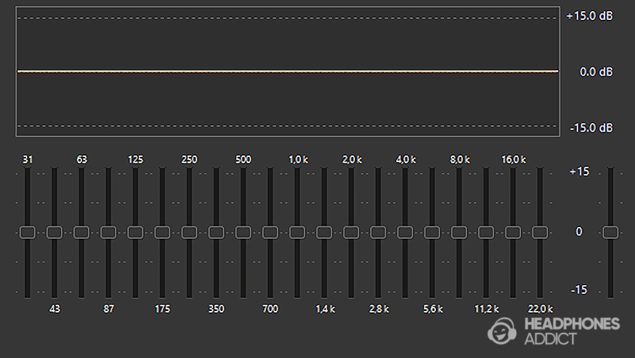
Task: Click the +15.0 dB graph label
Action: tap(589, 16)
